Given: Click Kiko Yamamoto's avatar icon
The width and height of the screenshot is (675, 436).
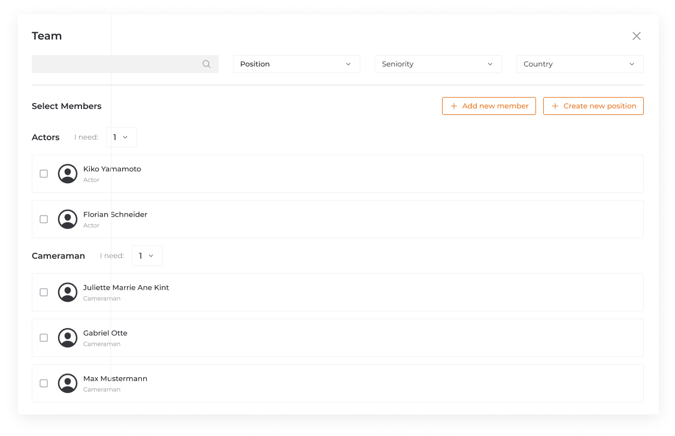Looking at the screenshot, I should click(x=68, y=174).
